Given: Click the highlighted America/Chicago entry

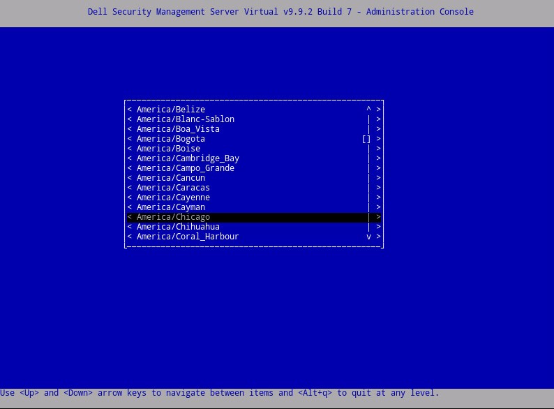Looking at the screenshot, I should pyautogui.click(x=254, y=217).
